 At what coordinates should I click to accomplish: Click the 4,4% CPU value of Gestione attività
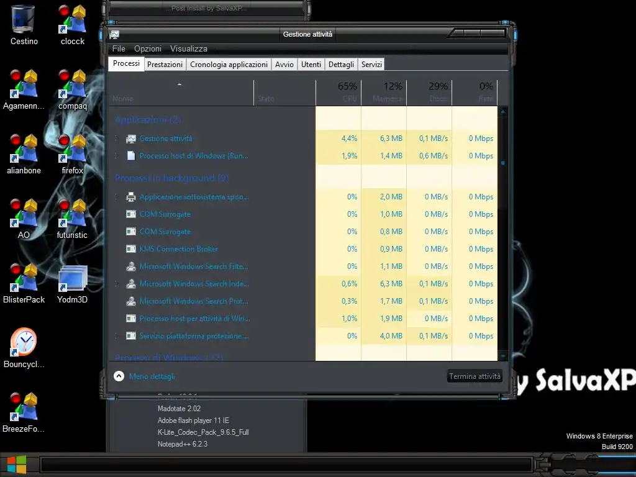pos(349,139)
